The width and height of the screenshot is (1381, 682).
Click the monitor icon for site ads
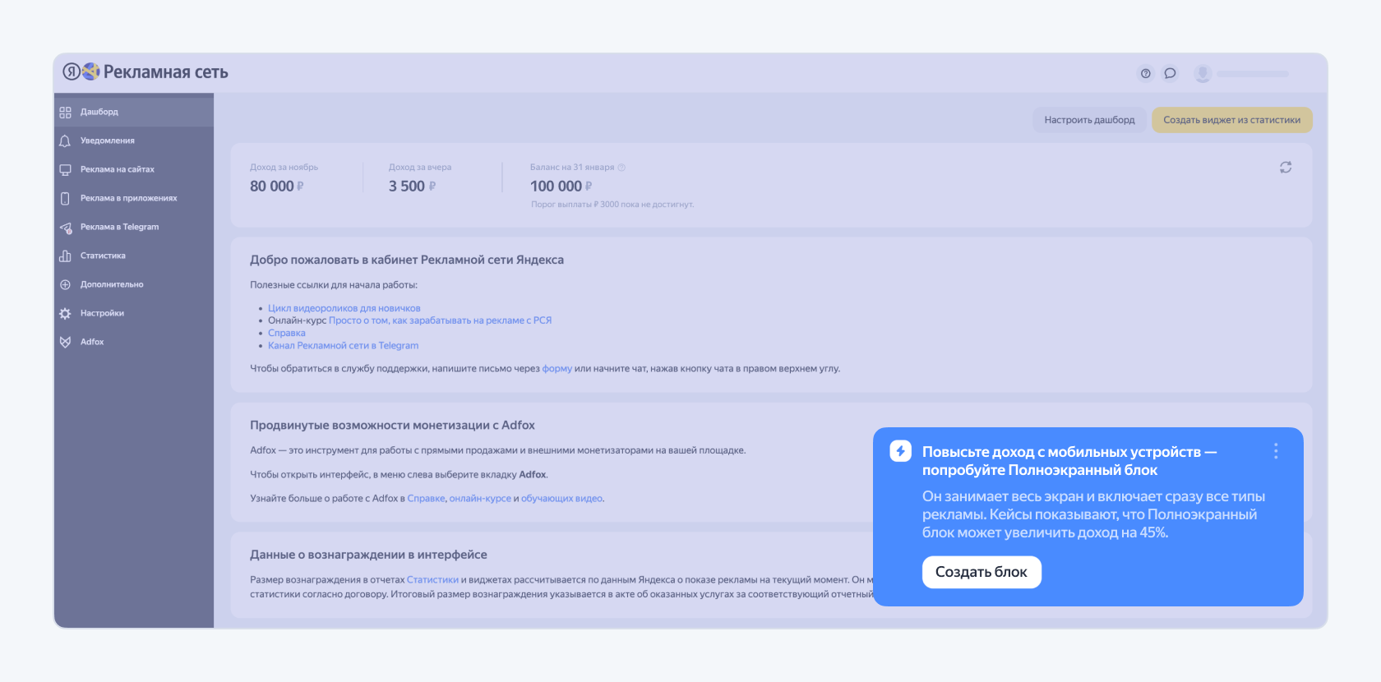pyautogui.click(x=65, y=170)
